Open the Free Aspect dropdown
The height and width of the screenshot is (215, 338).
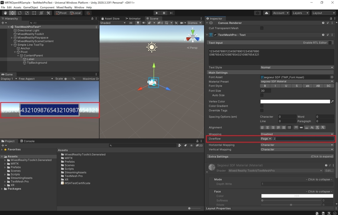(36, 79)
